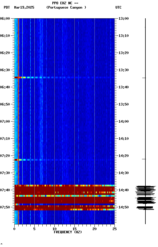Click the '13:00' UTC time label
Screen dimensions: 158x247
point(124,19)
